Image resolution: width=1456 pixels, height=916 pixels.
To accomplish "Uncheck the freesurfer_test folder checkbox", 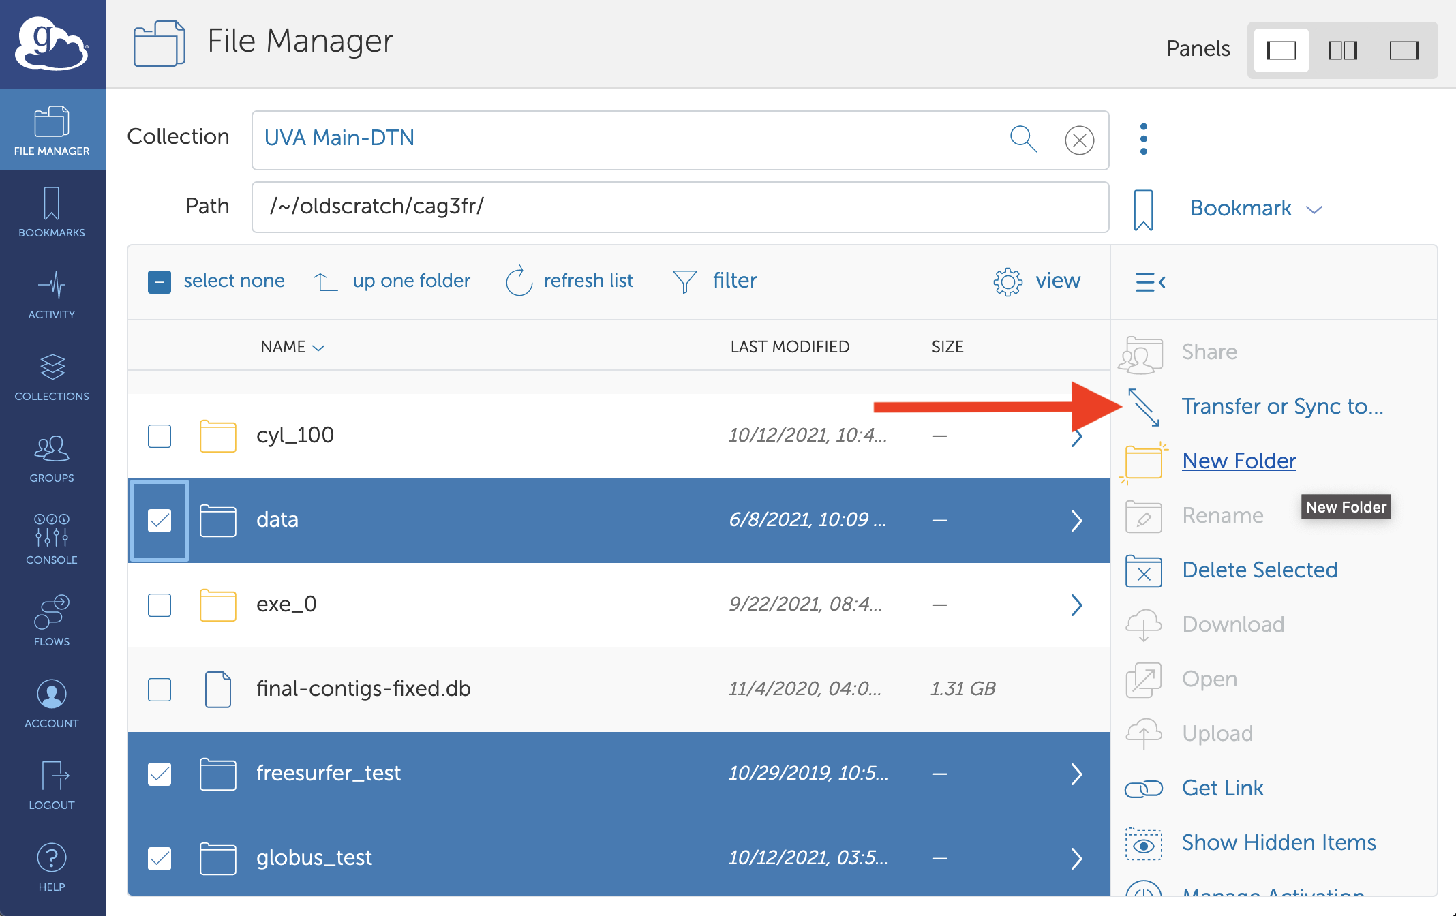I will [160, 774].
